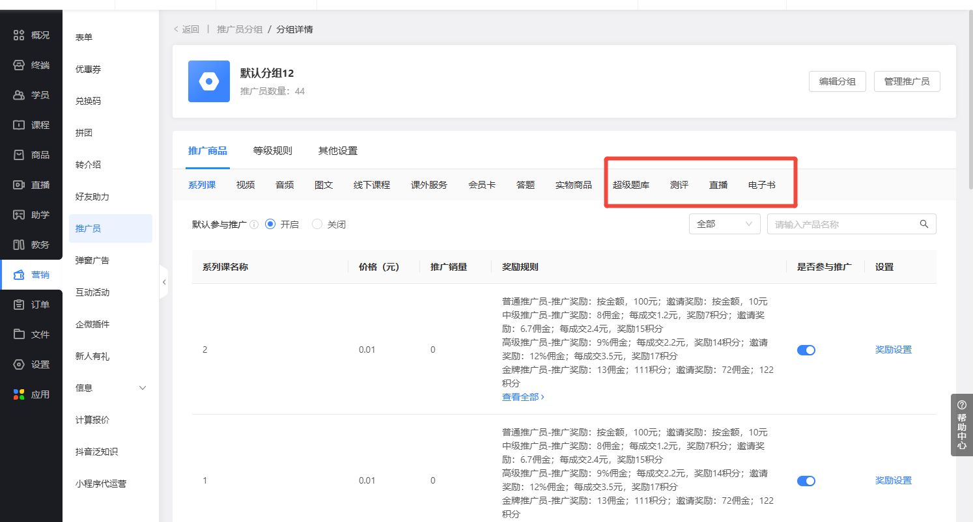Switch to the 等级规则 tab

click(272, 151)
